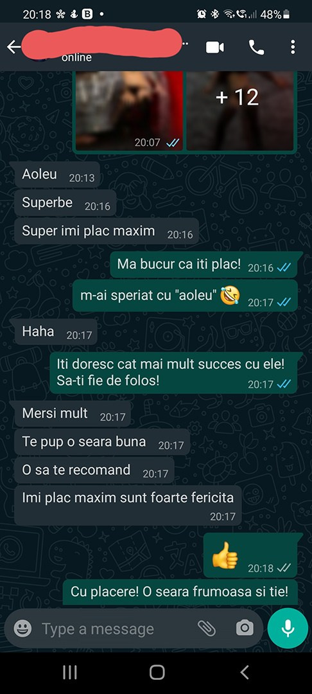Open the camera from message bar

[245, 628]
